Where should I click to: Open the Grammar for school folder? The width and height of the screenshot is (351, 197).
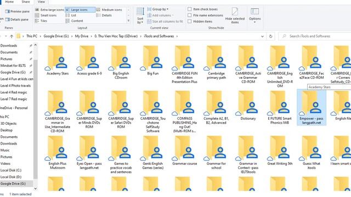[x=216, y=152]
